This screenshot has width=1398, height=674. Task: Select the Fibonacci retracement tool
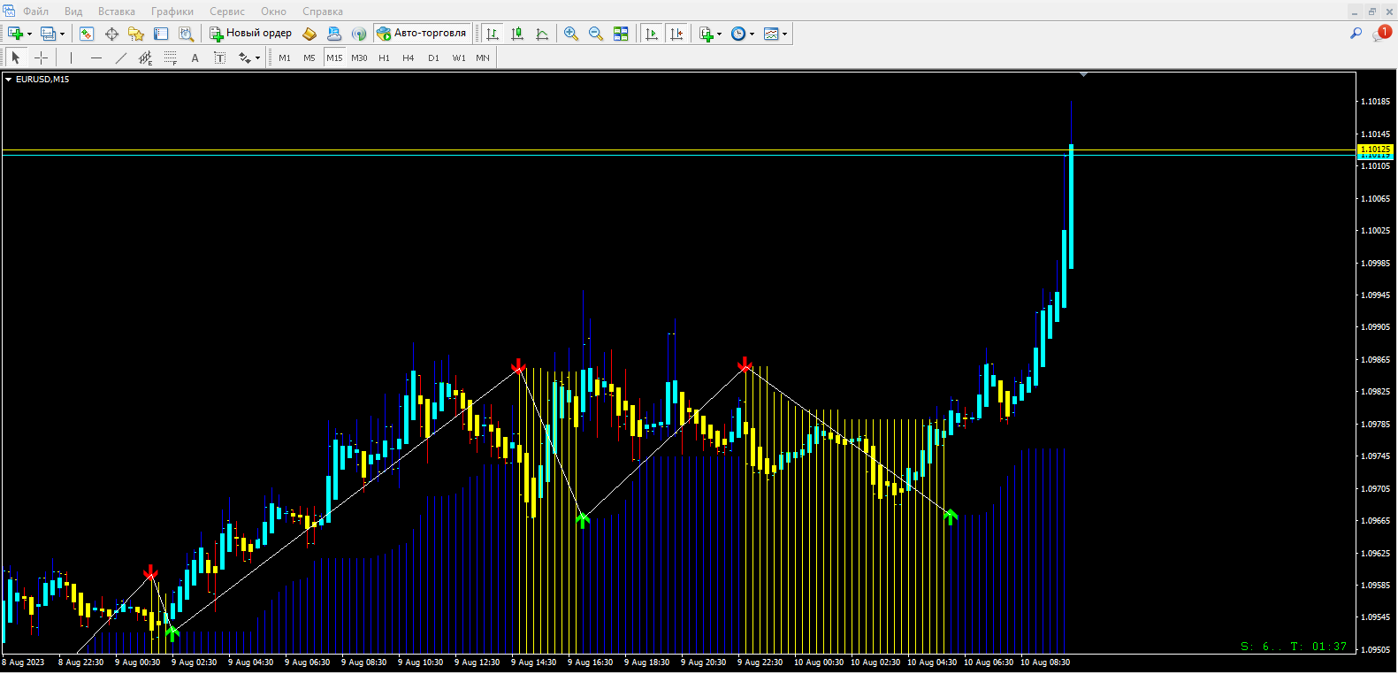(x=171, y=57)
